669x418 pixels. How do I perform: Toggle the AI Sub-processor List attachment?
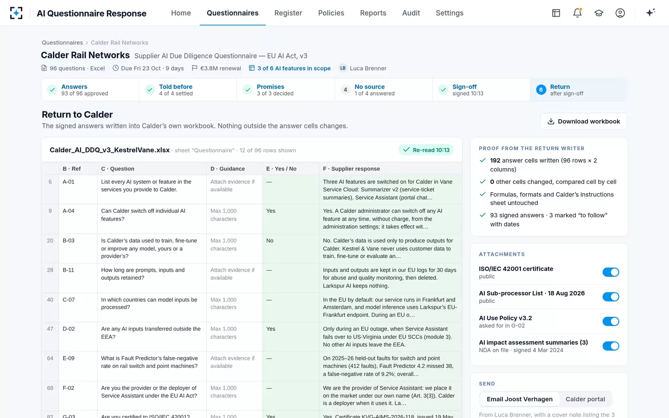[611, 297]
